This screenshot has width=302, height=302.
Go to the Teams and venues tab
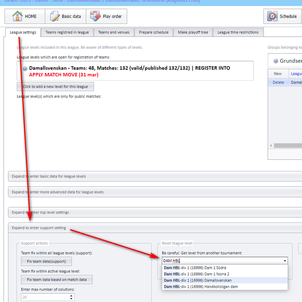114,32
